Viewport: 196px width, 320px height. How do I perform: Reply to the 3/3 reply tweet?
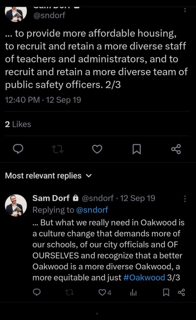pyautogui.click(x=37, y=292)
